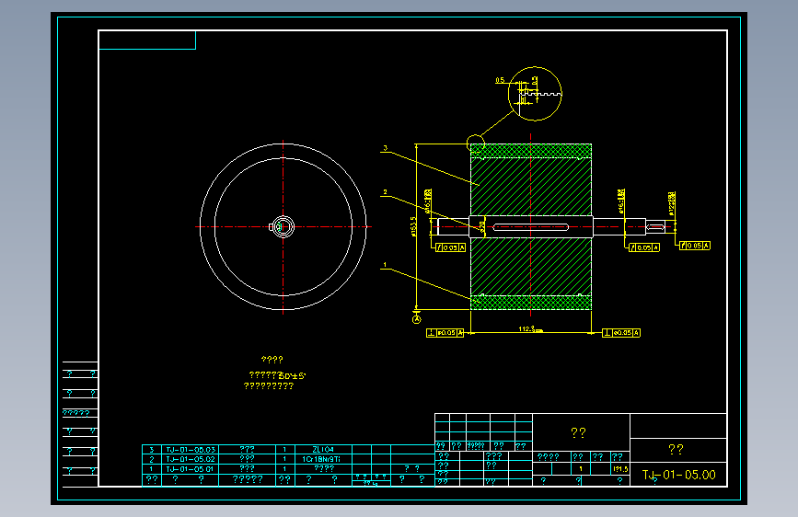The image size is (798, 517).
Task: Pick the far-right runout 0.05 A frame
Action: point(695,246)
